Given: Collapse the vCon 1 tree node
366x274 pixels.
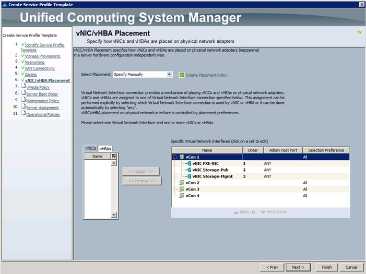Looking at the screenshot, I should point(174,157).
